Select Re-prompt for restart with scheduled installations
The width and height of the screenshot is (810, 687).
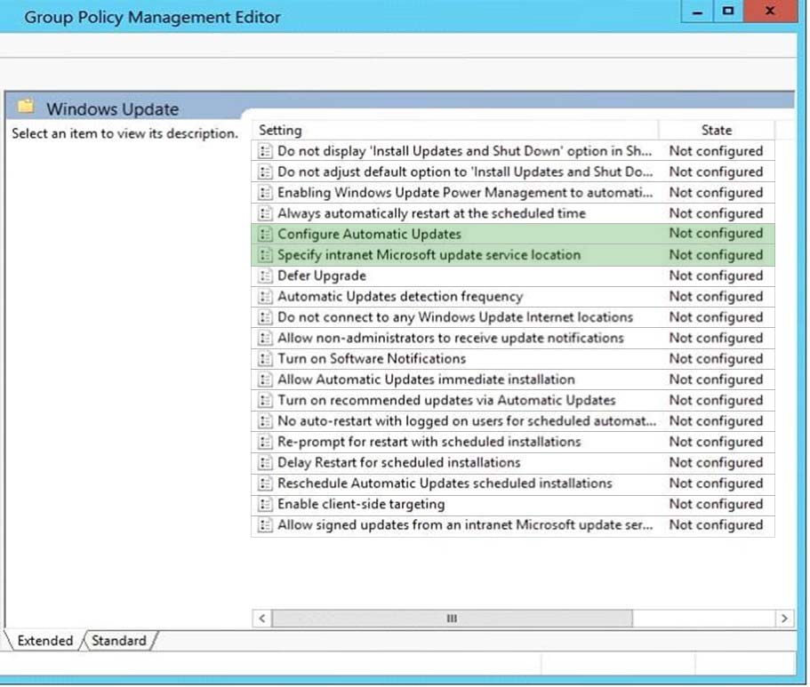point(429,443)
